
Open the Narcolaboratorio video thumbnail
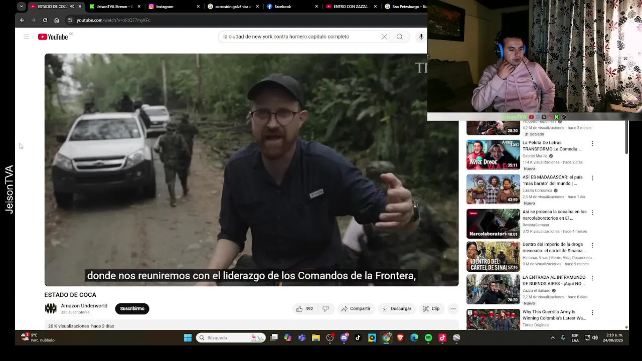(x=494, y=224)
